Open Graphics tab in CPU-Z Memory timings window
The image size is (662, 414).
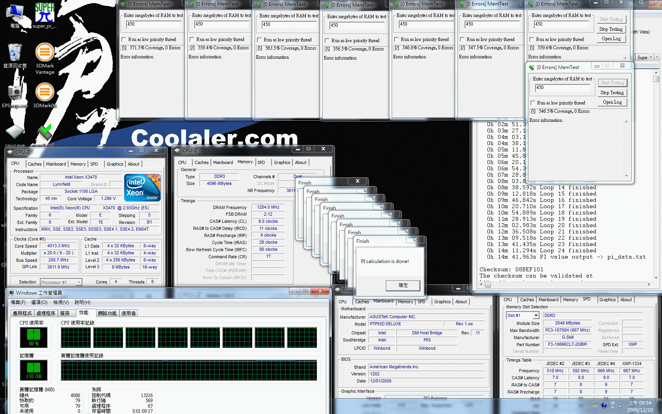tap(282, 162)
